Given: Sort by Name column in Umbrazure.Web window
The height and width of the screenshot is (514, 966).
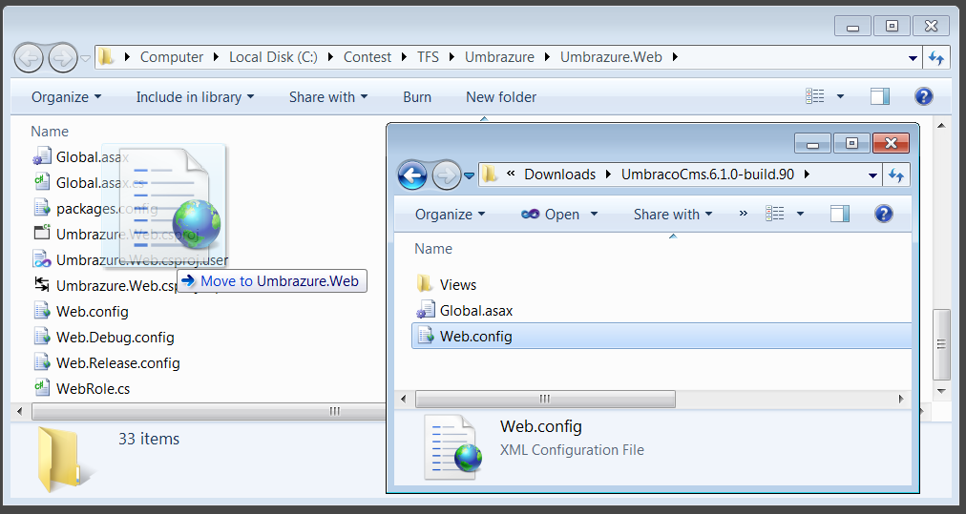Looking at the screenshot, I should 50,132.
